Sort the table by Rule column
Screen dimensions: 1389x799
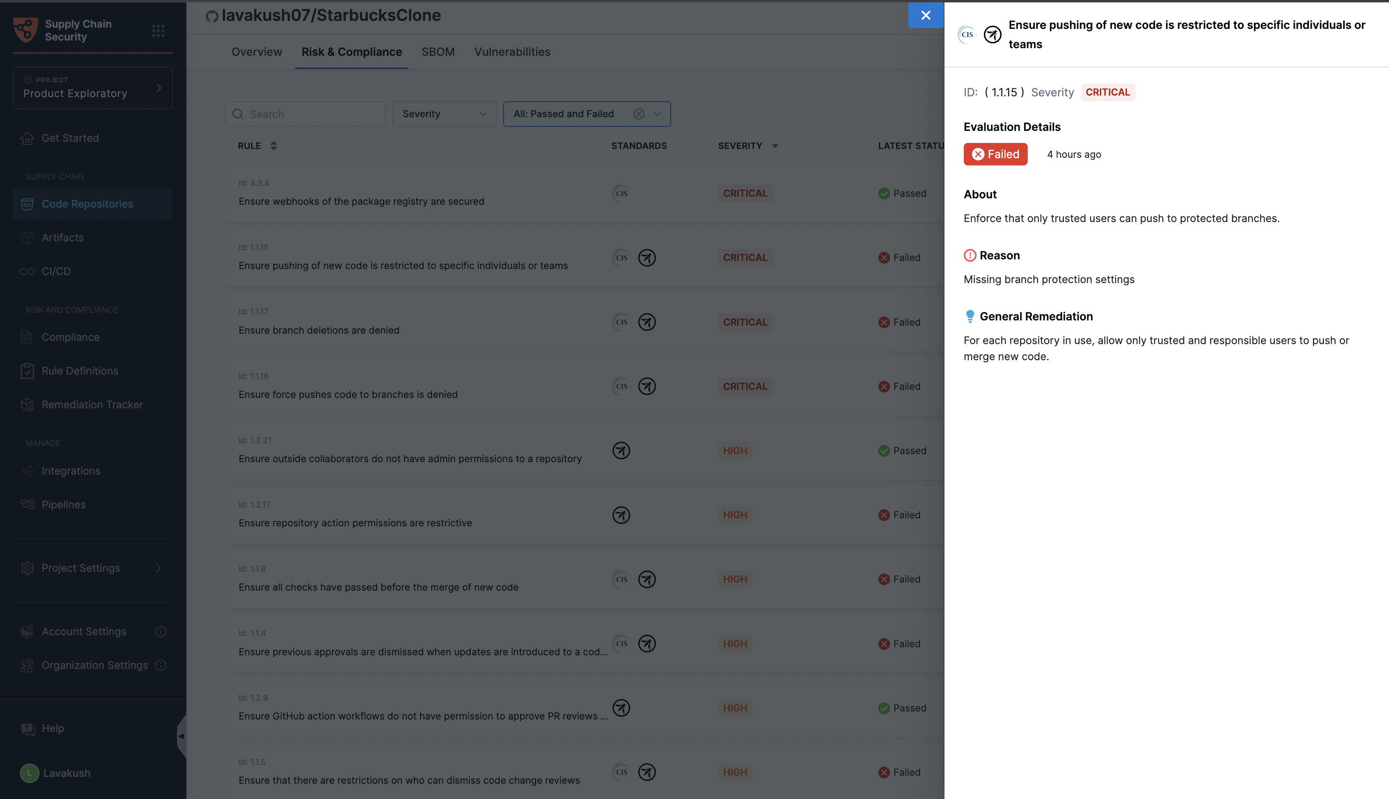click(x=274, y=146)
